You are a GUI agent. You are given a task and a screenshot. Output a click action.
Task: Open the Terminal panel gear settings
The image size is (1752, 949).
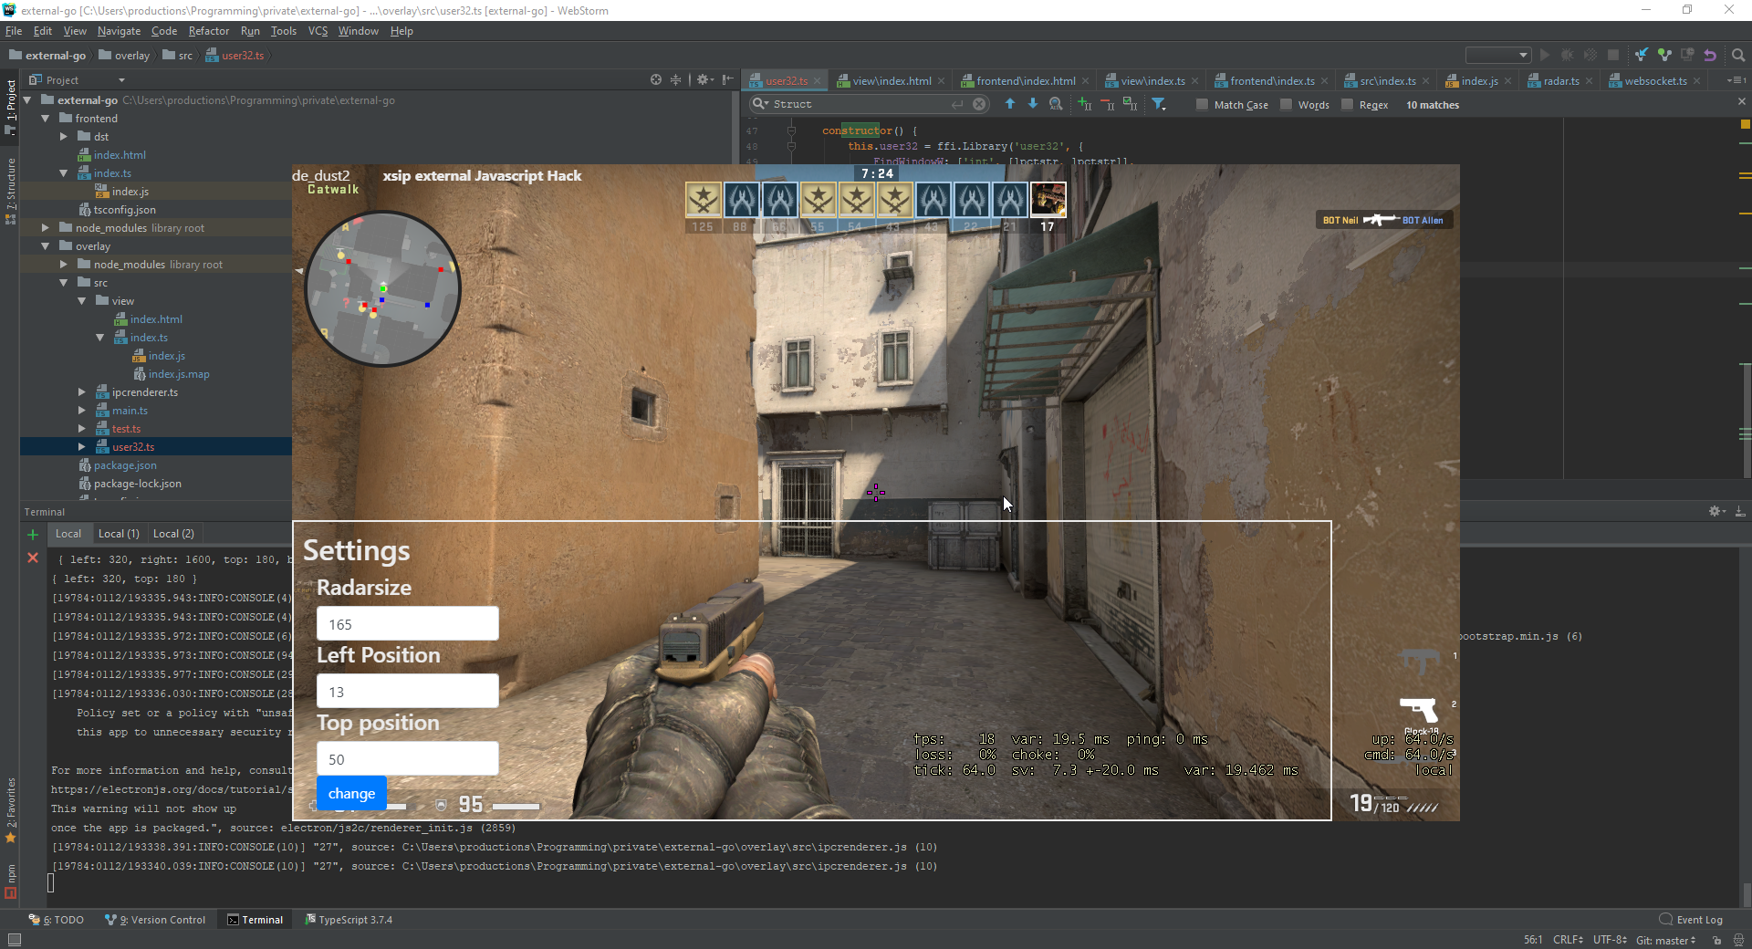(x=1716, y=511)
